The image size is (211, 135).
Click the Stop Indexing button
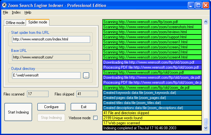coord(51,118)
